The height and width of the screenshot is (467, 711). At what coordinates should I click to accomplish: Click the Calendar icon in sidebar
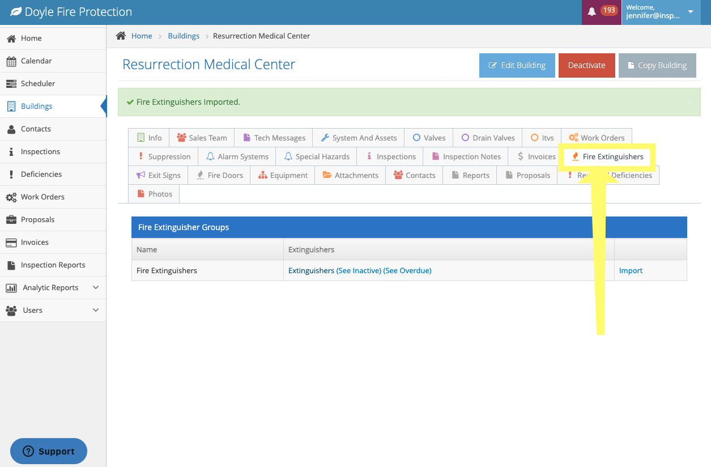point(11,61)
